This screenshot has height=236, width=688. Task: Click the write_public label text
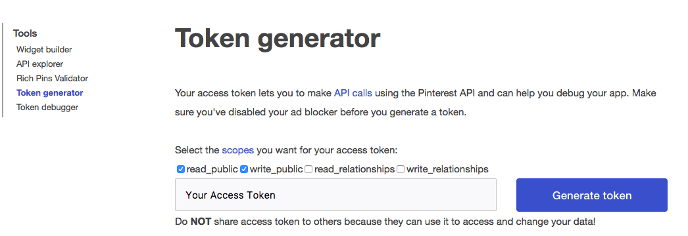[x=276, y=169]
